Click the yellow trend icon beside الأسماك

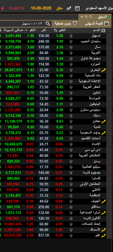[103, 230]
